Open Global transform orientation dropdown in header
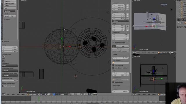The height and width of the screenshot is (104, 186). pyautogui.click(x=64, y=94)
